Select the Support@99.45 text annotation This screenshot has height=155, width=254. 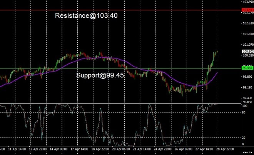pyautogui.click(x=100, y=75)
